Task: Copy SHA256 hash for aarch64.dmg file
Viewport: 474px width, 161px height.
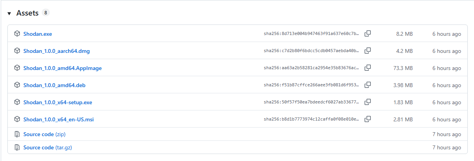Action: pos(367,51)
